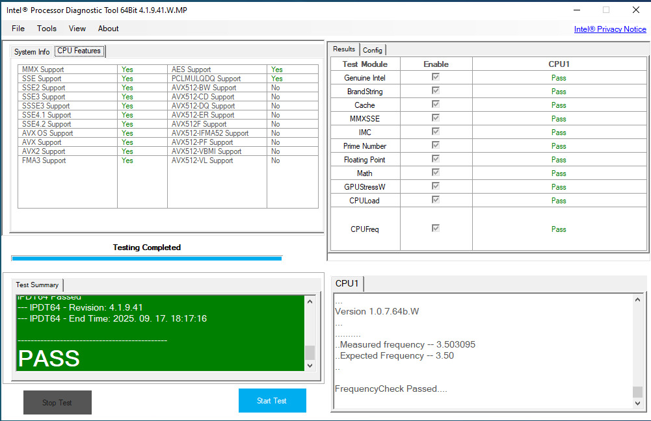This screenshot has width=651, height=421.
Task: Select the CPUFreq test module name
Action: [365, 229]
